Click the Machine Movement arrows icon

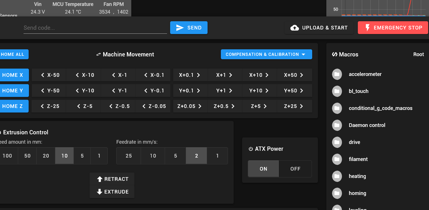(x=98, y=54)
